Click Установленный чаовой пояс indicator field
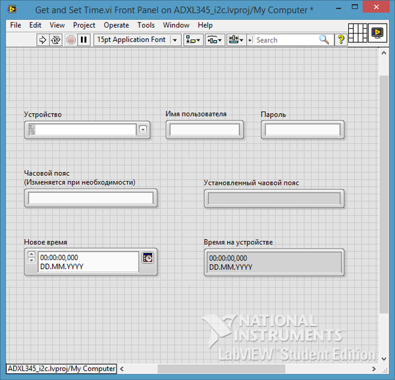 [x=274, y=198]
